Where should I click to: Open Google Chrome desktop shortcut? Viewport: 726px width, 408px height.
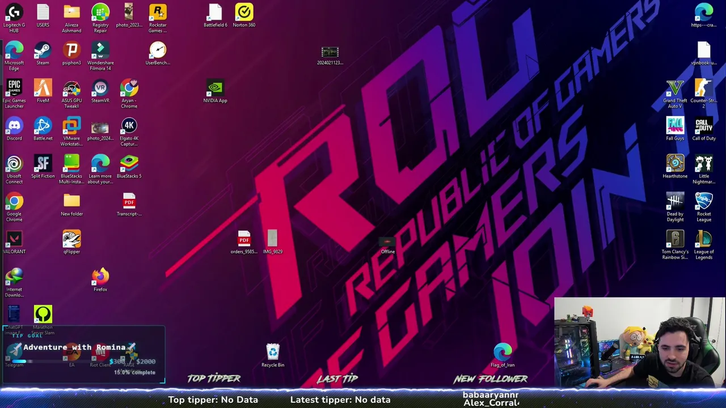pos(14,207)
